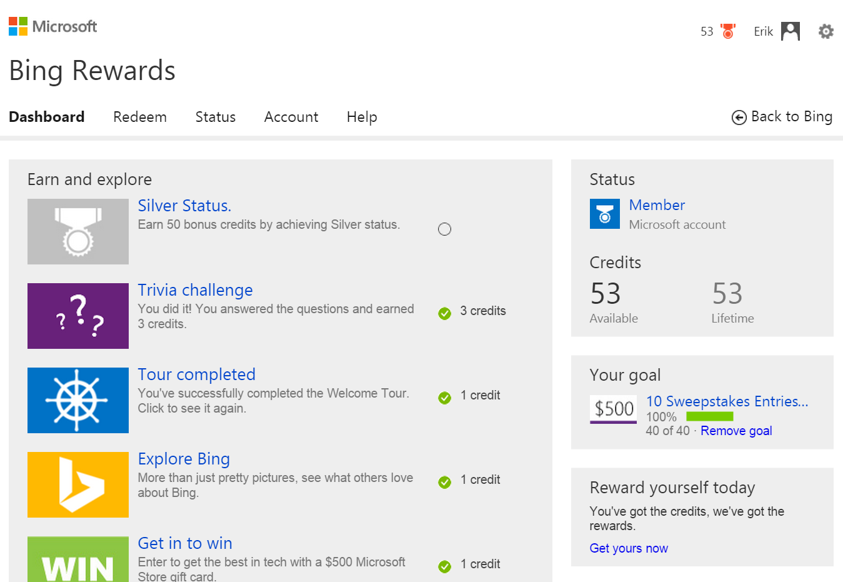Open the Get in to win link
Viewport: 843px width, 582px height.
pos(186,543)
